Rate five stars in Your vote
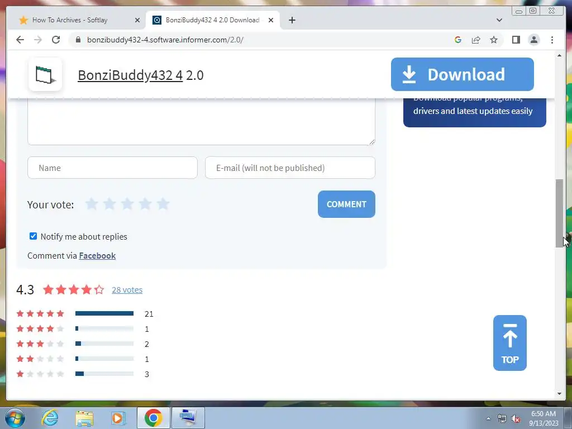The width and height of the screenshot is (572, 429). point(163,204)
